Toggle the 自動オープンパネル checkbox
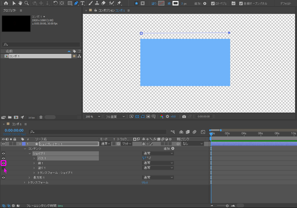Viewport: 297px width, 208px height. 241,3
